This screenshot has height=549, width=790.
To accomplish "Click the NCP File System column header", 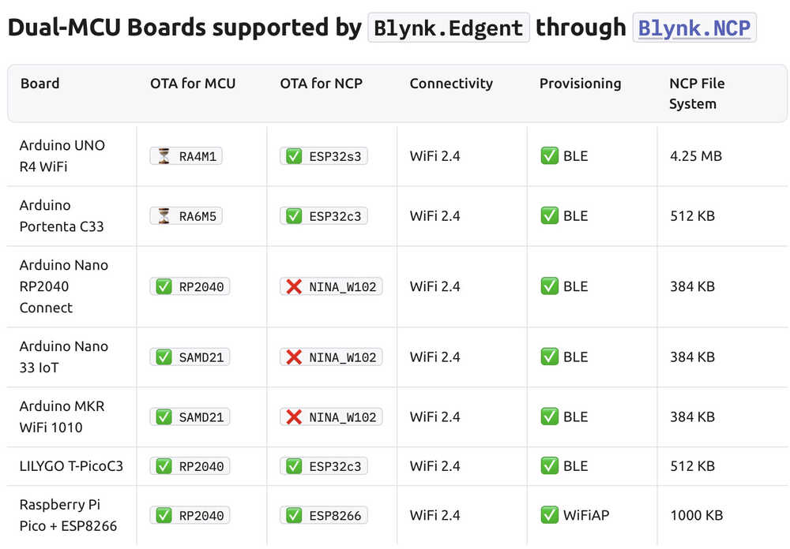I will [697, 94].
